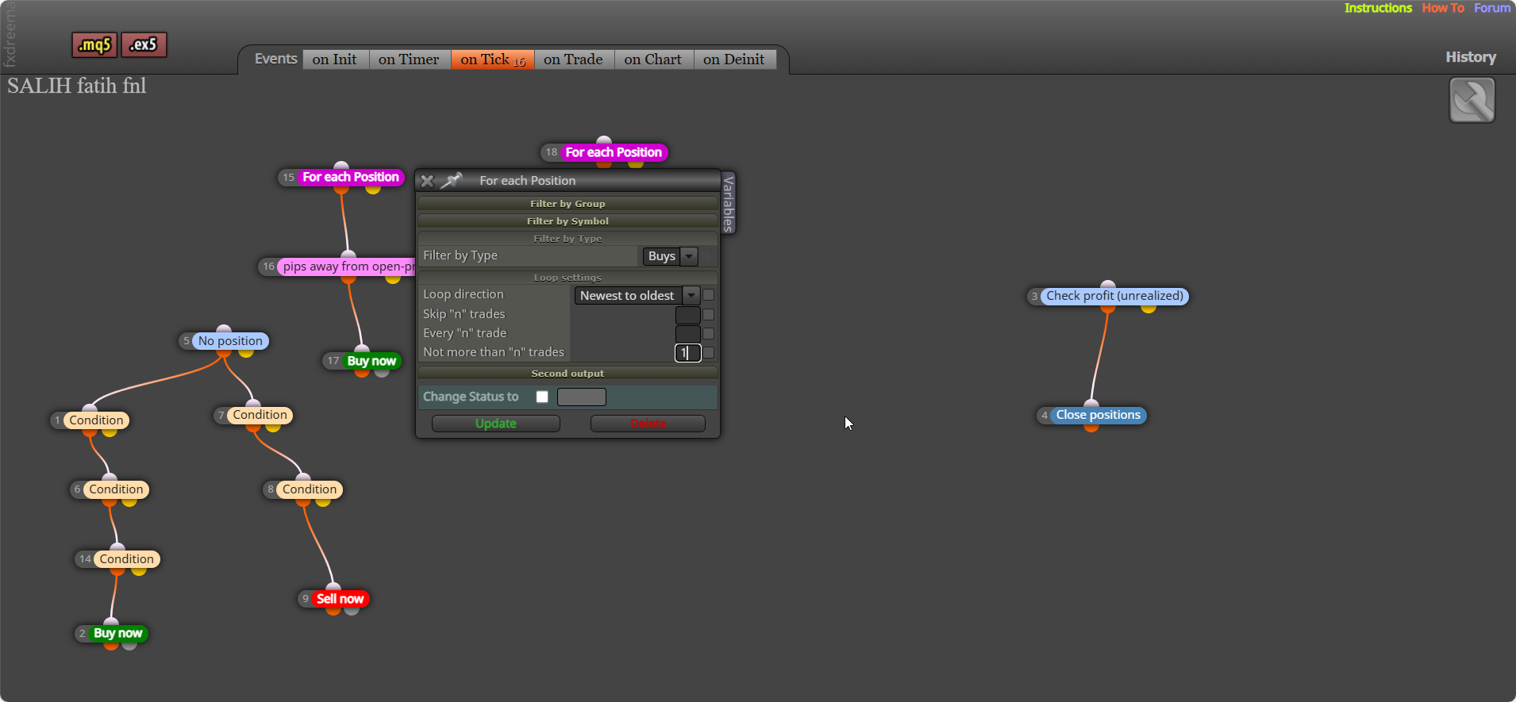Switch to on Timer event tab
1516x702 pixels.
(x=409, y=59)
